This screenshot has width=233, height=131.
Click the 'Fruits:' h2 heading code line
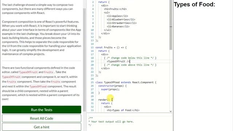point(115,9)
